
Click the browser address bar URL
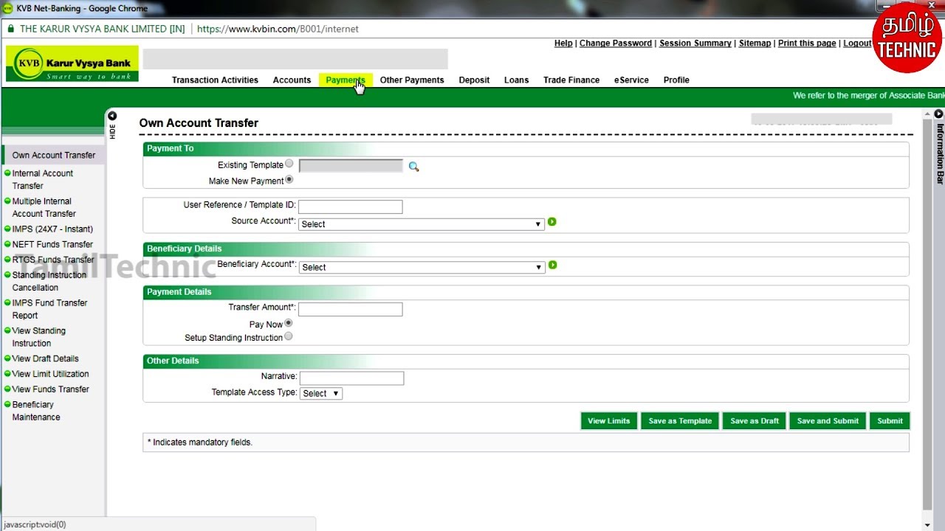(x=278, y=29)
